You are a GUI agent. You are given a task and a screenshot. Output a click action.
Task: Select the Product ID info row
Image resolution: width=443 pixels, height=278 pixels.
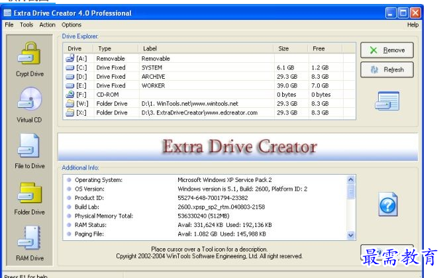pos(205,198)
